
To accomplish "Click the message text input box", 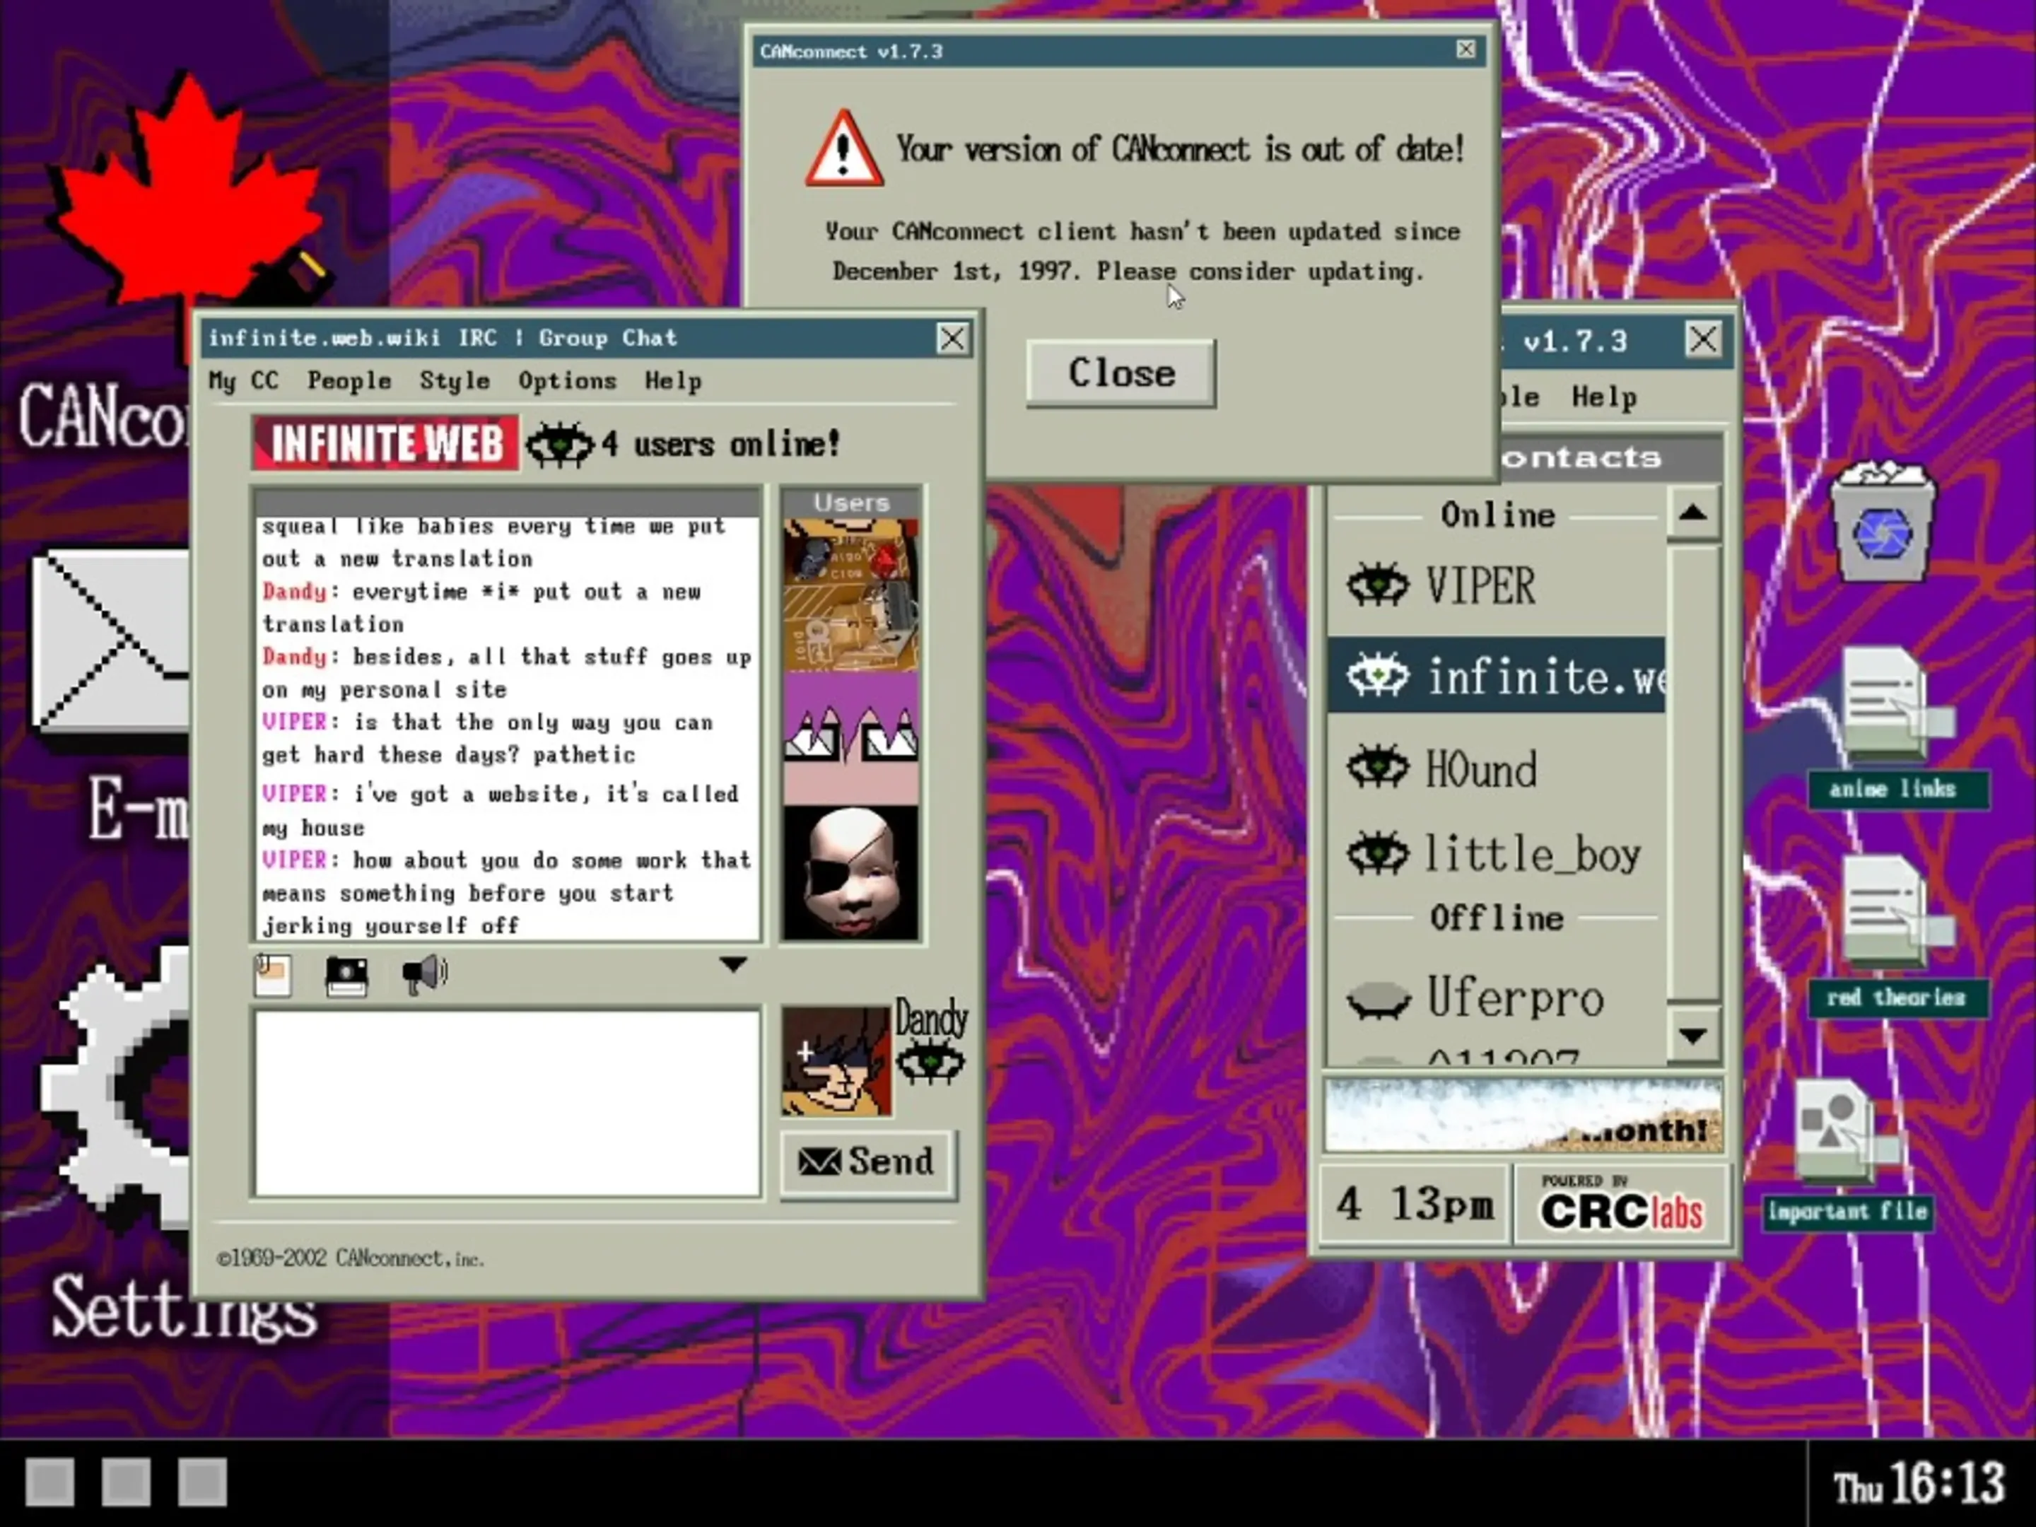I will click(x=507, y=1103).
